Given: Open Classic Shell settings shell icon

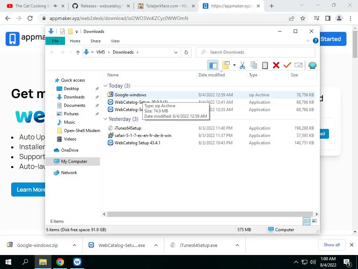Looking at the screenshot, I should pos(312,65).
